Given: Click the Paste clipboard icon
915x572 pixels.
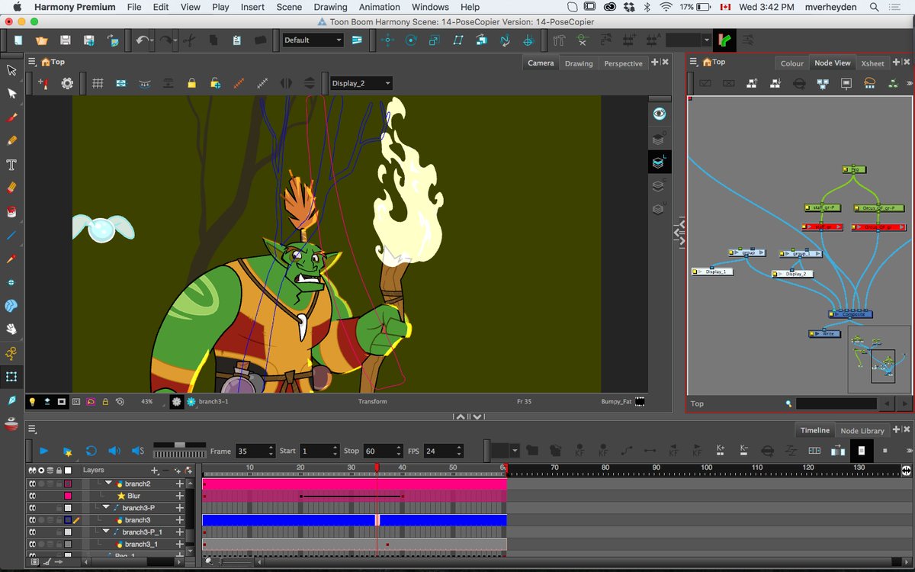Looking at the screenshot, I should pyautogui.click(x=236, y=40).
